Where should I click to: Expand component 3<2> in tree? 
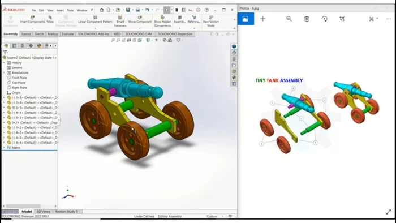coord(4,122)
